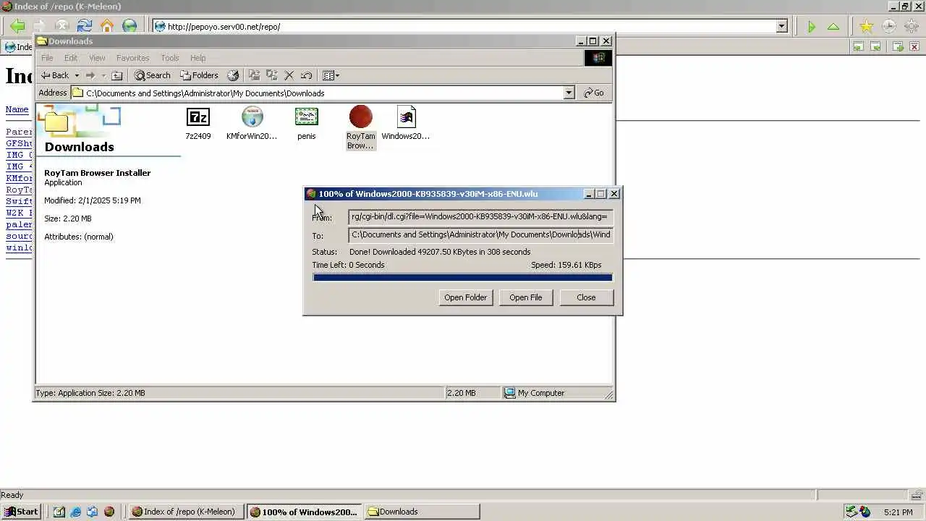This screenshot has height=521, width=926.
Task: Click Internet Explorer quick launch icon
Action: pos(76,512)
